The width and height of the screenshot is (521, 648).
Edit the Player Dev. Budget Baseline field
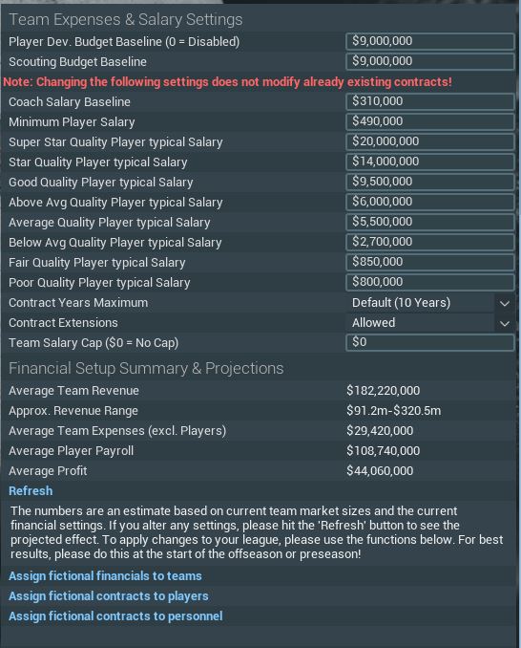pyautogui.click(x=429, y=41)
